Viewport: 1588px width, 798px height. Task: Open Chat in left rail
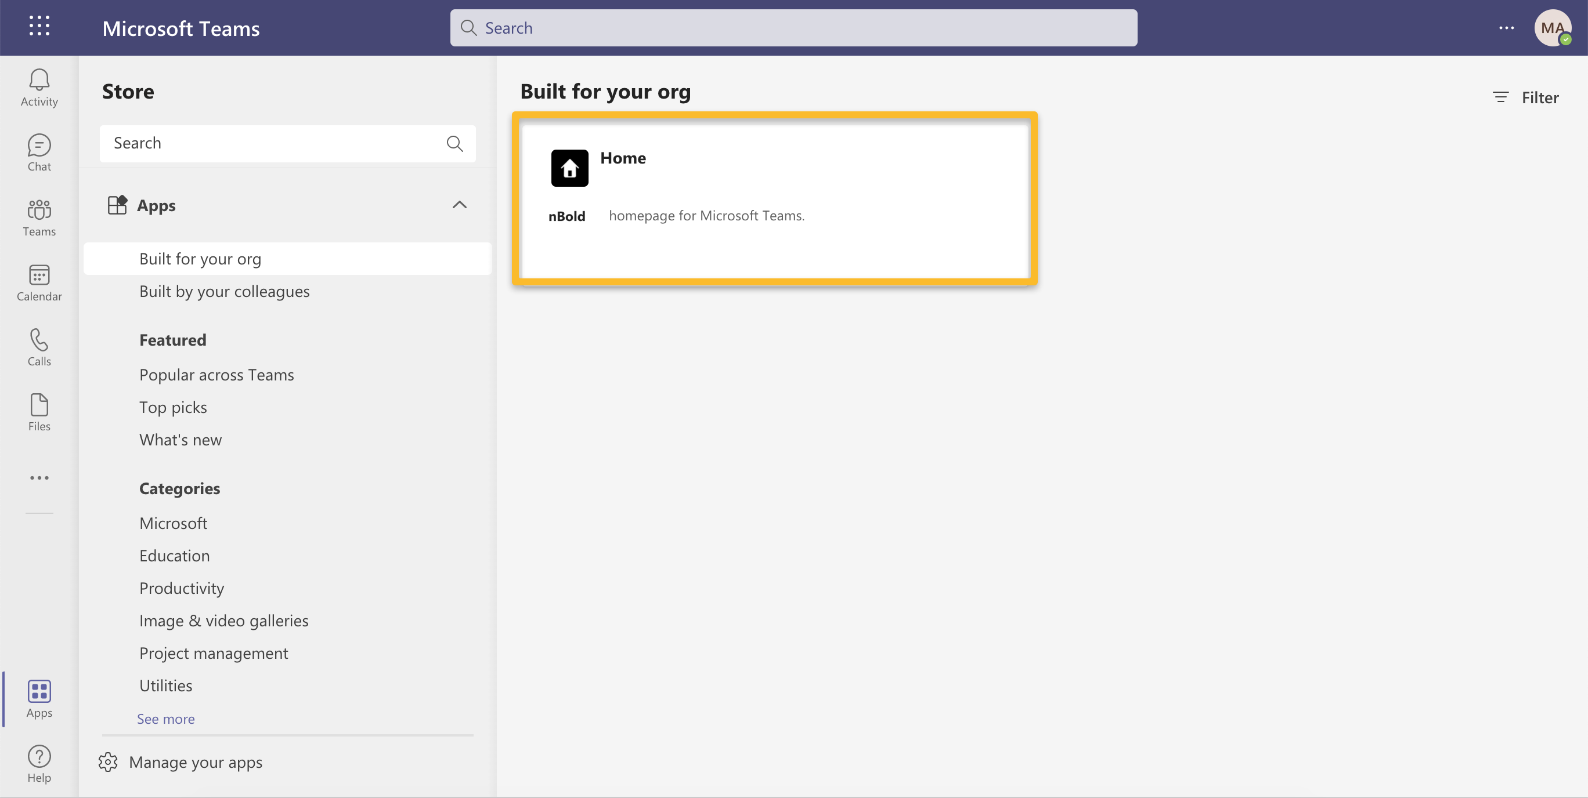(x=39, y=153)
